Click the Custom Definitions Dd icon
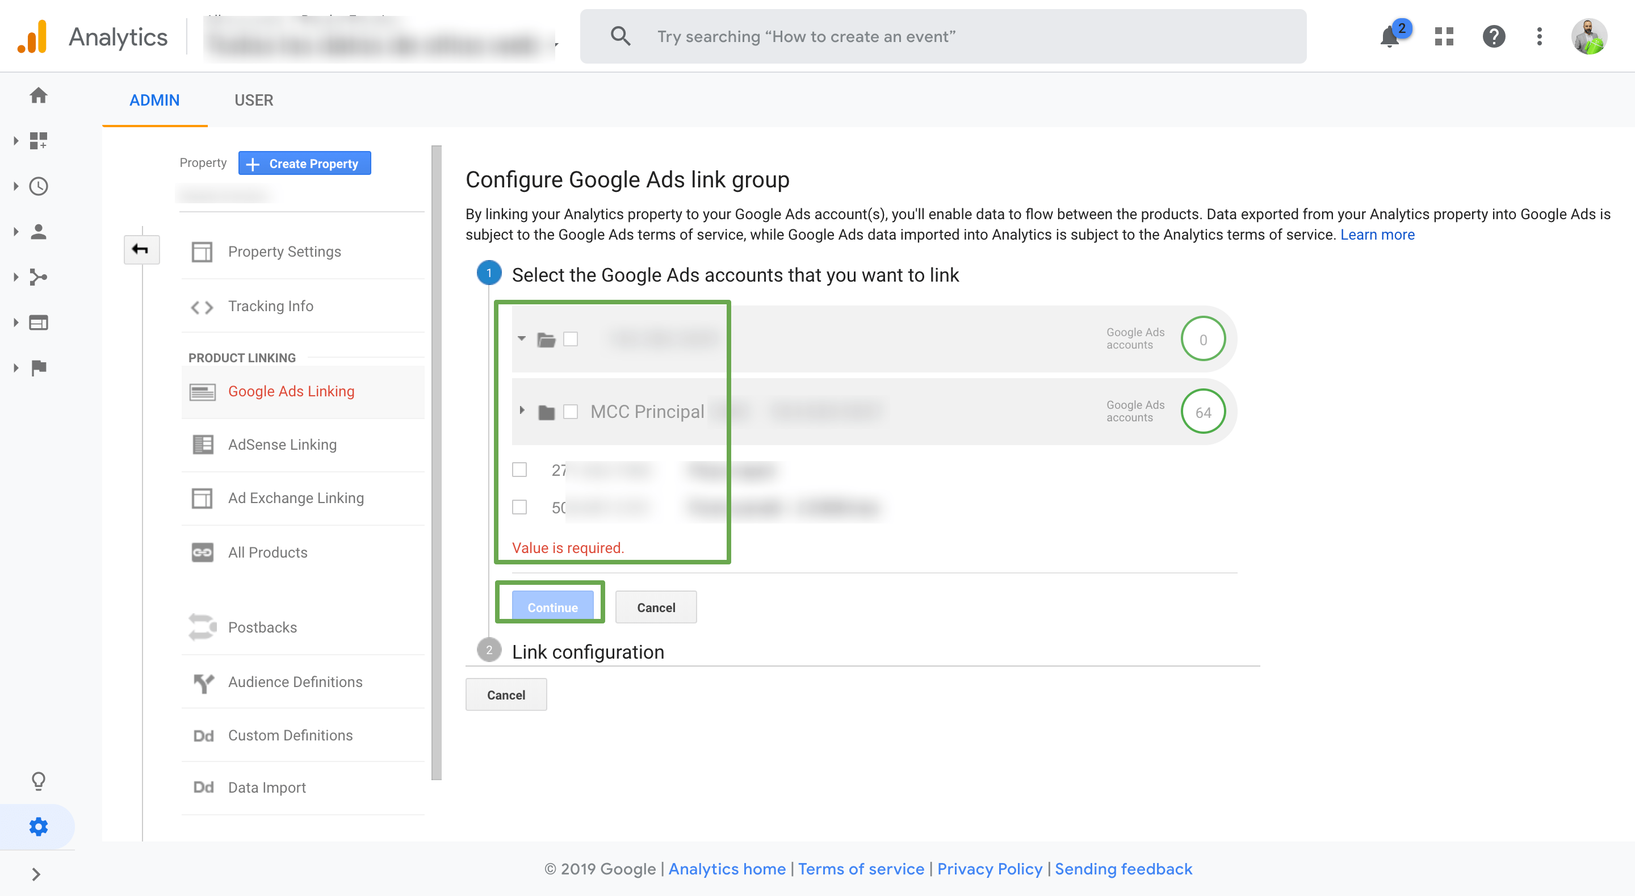The width and height of the screenshot is (1635, 896). (203, 735)
